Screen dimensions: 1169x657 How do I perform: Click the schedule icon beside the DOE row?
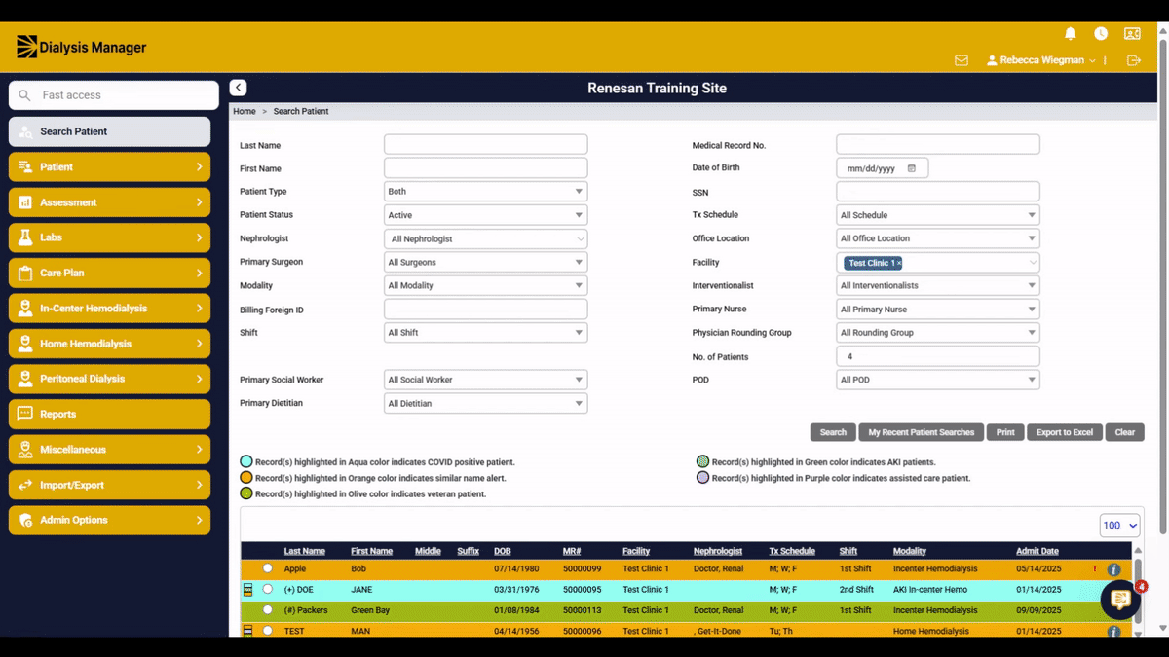[247, 590]
